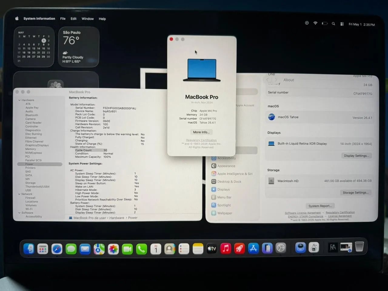Click More Info in About This Mac
The width and height of the screenshot is (388, 291).
coord(201,132)
